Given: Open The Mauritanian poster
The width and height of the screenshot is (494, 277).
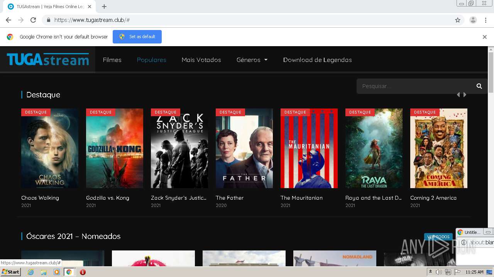Looking at the screenshot, I should coord(309,148).
